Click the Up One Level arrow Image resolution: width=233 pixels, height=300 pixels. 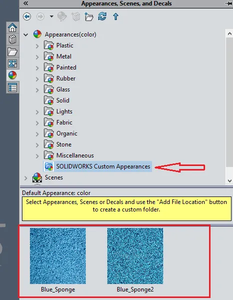[x=116, y=16]
